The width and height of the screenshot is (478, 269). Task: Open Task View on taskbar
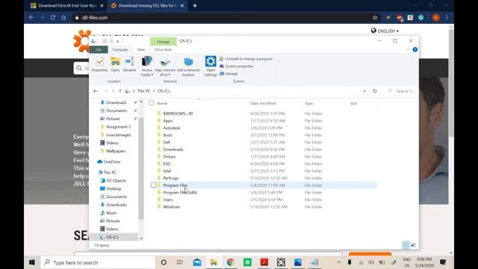coord(180,262)
